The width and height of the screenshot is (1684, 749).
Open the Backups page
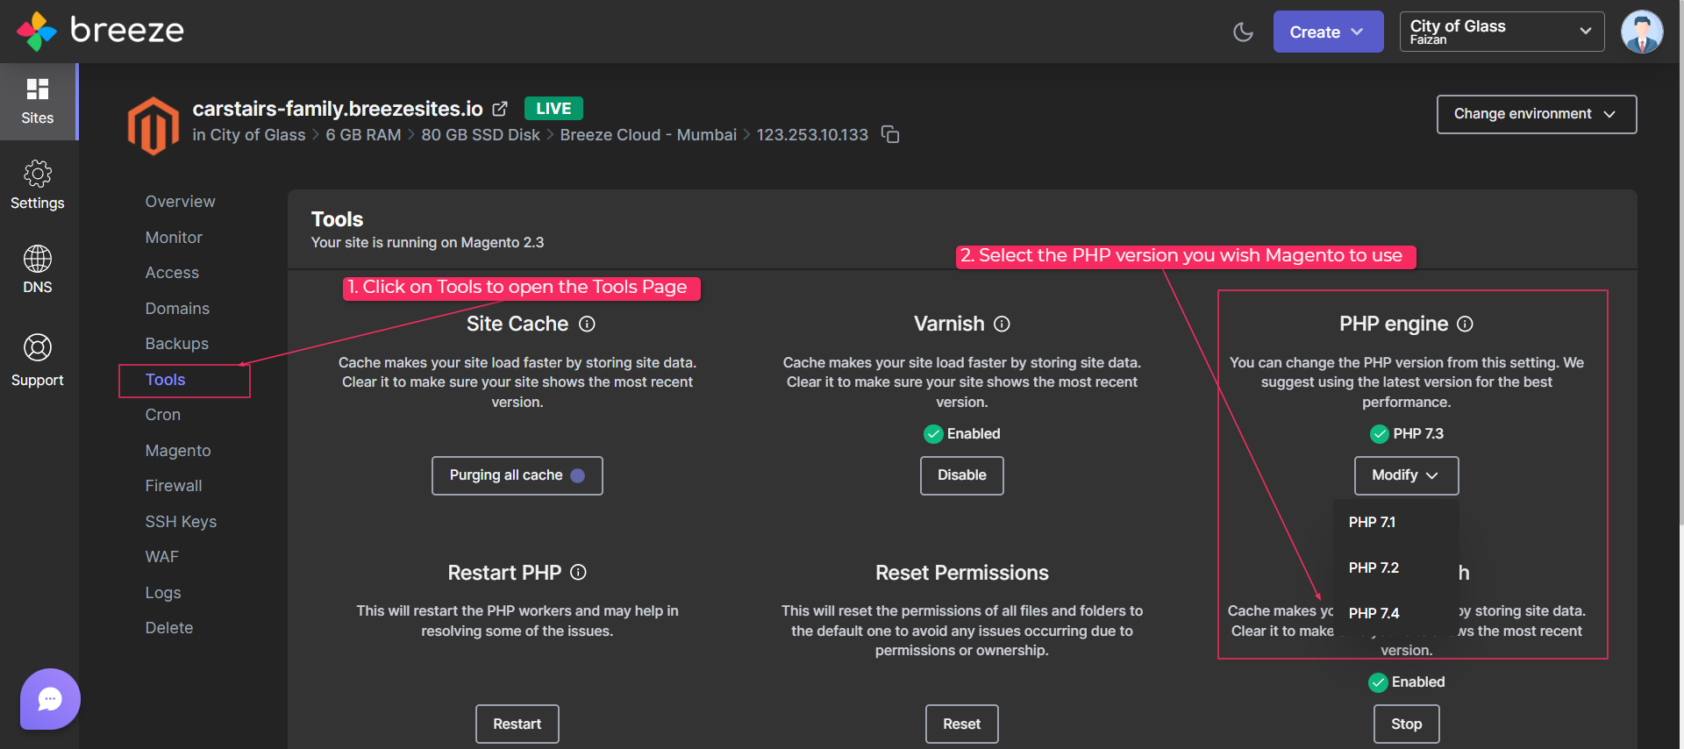tap(176, 344)
